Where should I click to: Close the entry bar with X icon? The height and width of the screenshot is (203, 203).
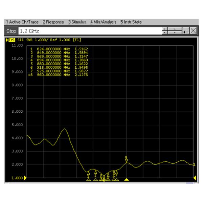pos(193,30)
